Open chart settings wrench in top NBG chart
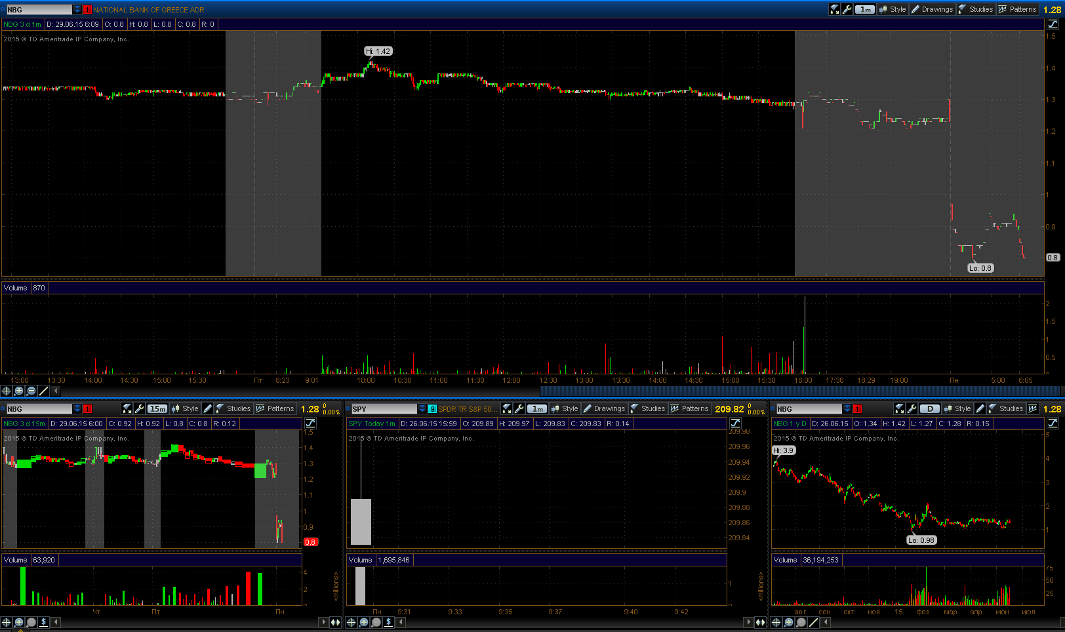 847,9
